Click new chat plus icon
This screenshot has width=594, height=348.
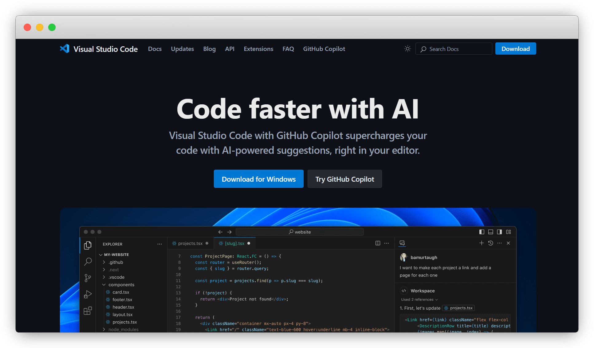(481, 243)
